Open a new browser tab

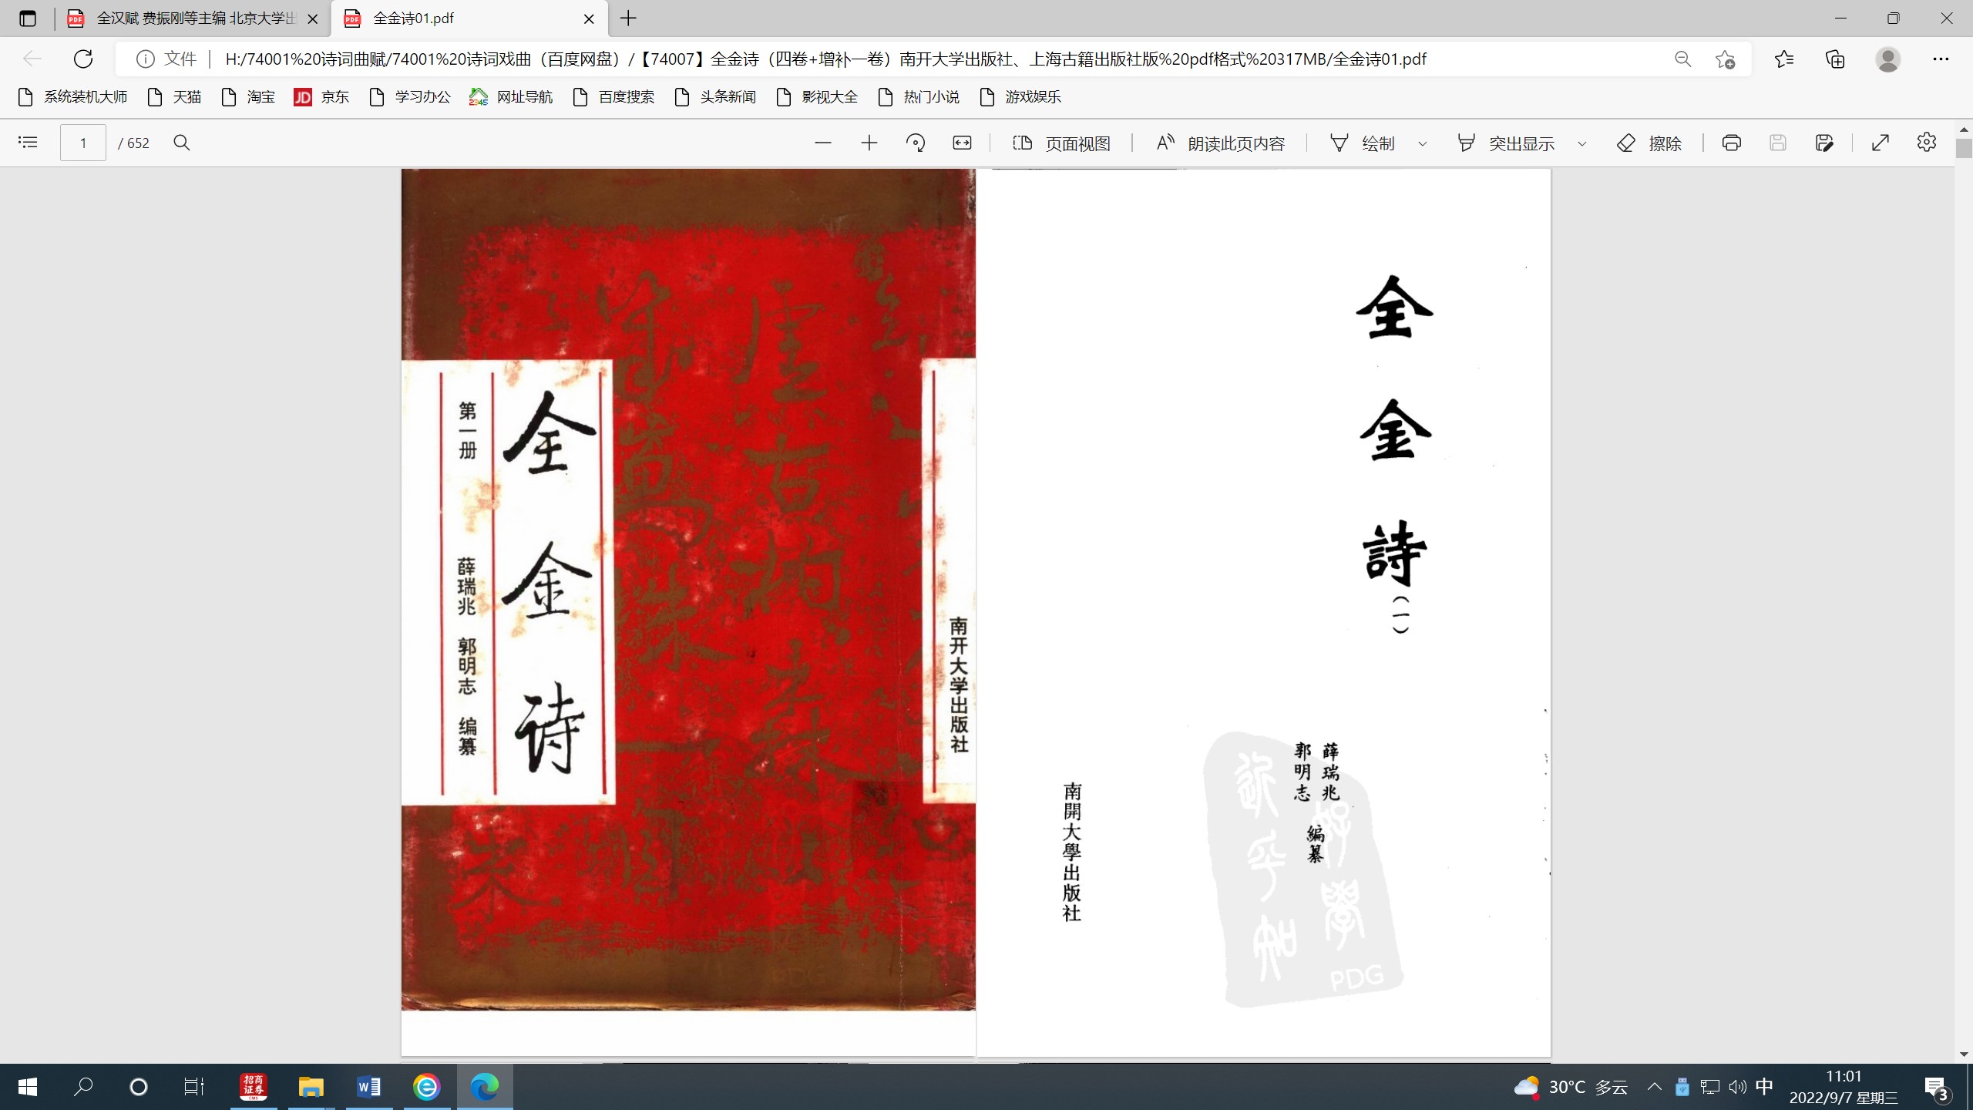[x=629, y=18]
